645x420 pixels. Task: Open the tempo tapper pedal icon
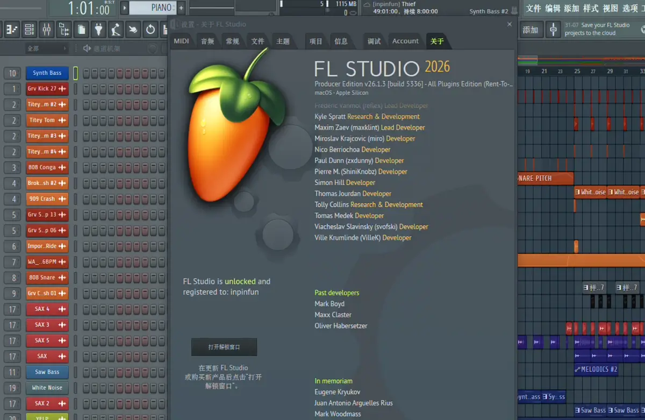point(116,29)
